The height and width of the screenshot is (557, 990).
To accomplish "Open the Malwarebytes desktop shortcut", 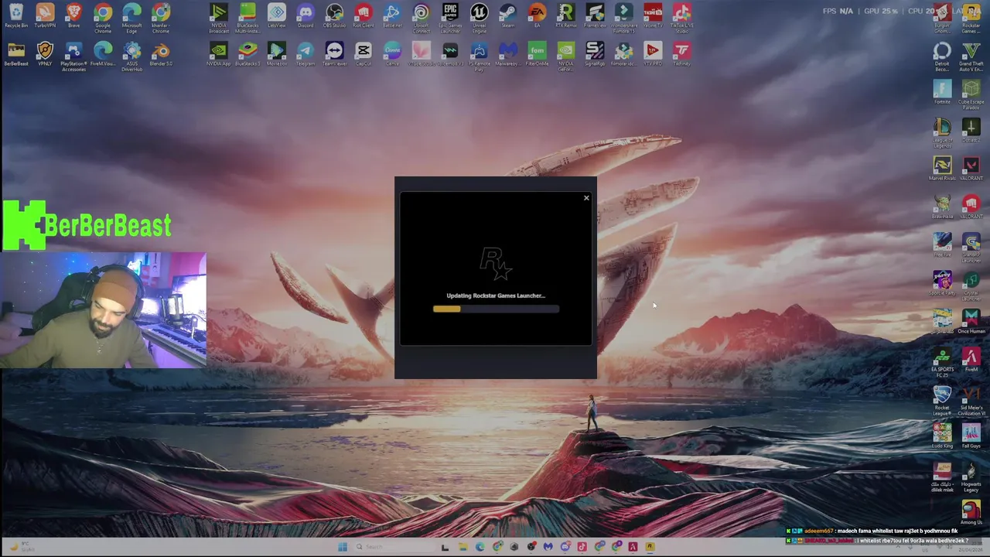I will (508, 54).
